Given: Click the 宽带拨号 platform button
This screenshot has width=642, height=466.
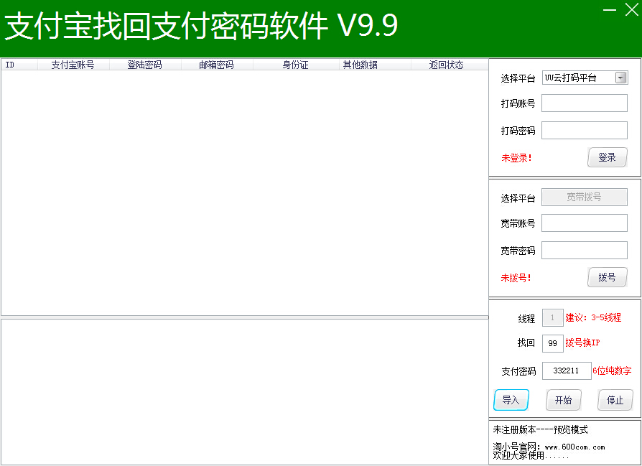Looking at the screenshot, I should (x=585, y=197).
